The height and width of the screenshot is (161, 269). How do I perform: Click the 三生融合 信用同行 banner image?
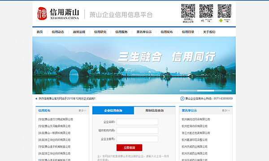[134, 65]
